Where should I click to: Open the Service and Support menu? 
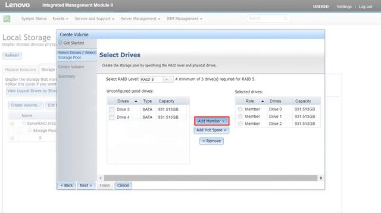click(94, 18)
